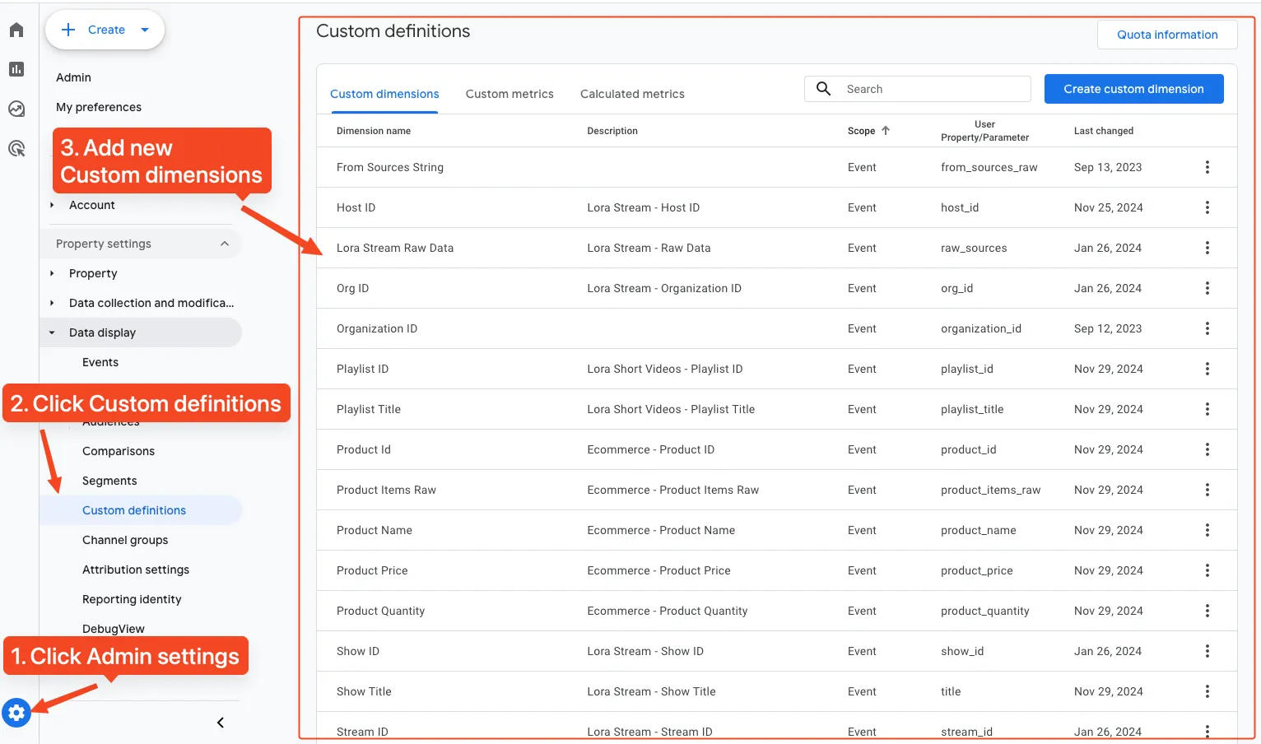Click the Product Quantity dimension name
The height and width of the screenshot is (744, 1261).
coord(380,611)
